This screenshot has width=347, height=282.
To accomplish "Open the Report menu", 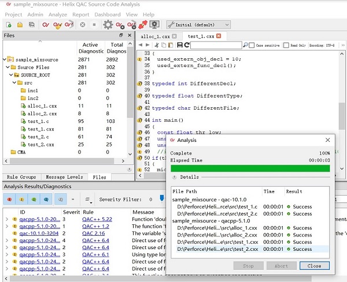I will pos(80,14).
